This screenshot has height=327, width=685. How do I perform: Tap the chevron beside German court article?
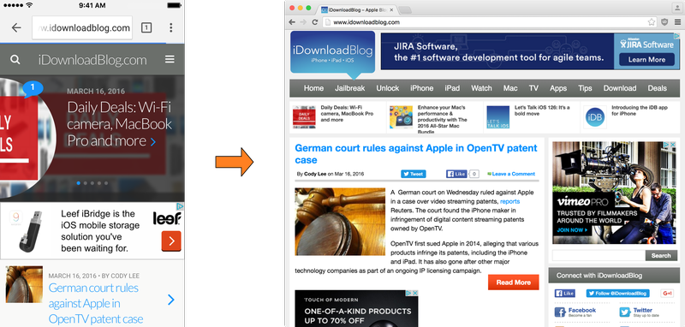pyautogui.click(x=171, y=300)
